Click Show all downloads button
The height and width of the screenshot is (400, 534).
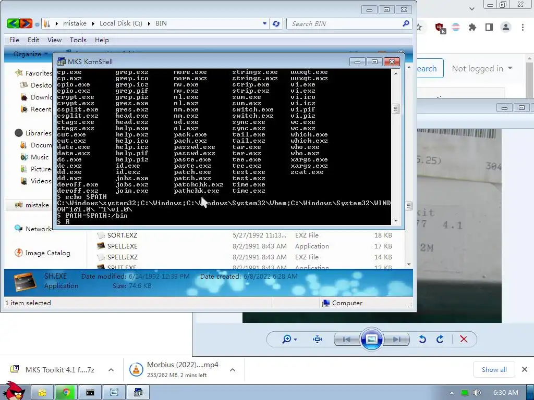494,369
